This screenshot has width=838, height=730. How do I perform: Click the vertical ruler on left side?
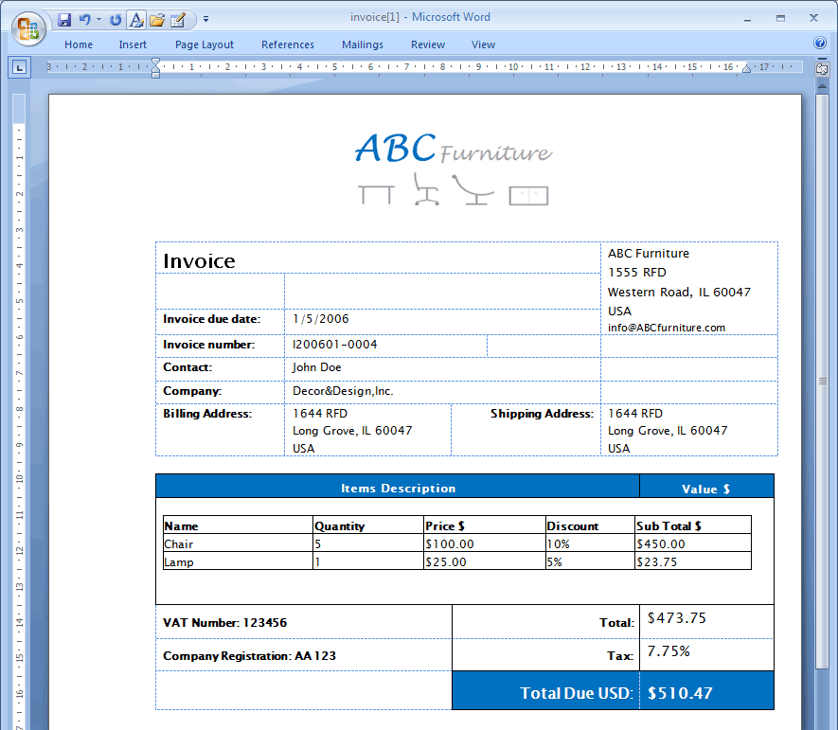20,412
